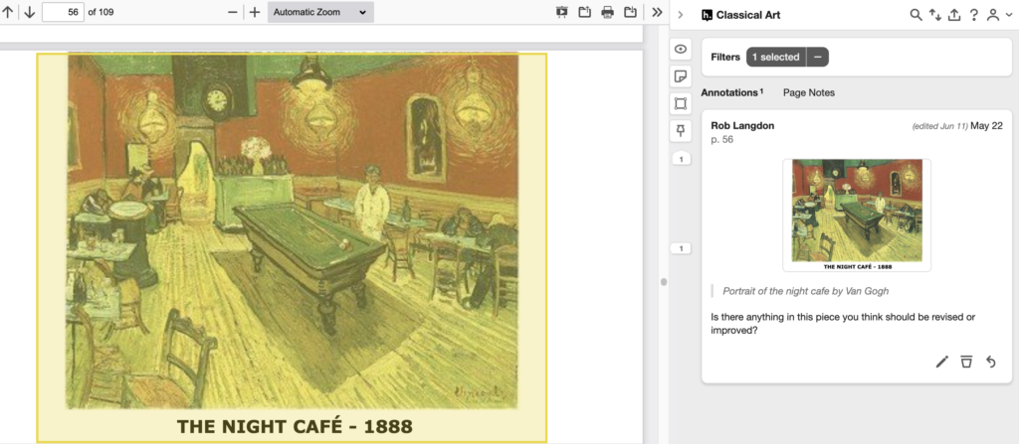The width and height of the screenshot is (1019, 444).
Task: Click the quoted text 'Portrait of the night cafe by Van Gogh'
Action: [805, 291]
